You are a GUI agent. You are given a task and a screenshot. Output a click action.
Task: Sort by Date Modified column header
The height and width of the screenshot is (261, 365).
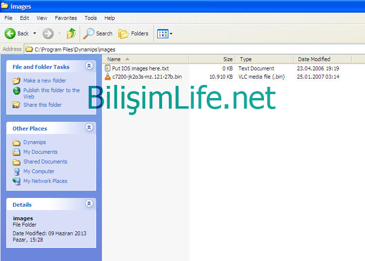point(323,59)
